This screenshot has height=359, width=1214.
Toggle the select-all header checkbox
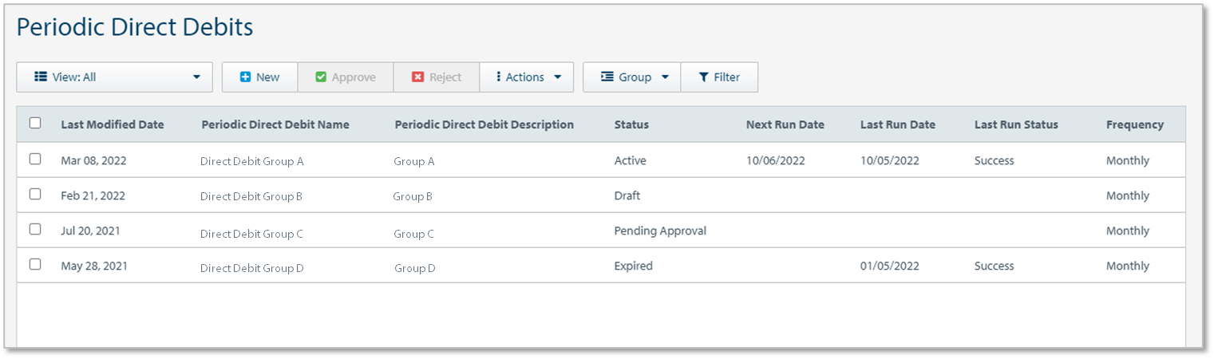(35, 124)
